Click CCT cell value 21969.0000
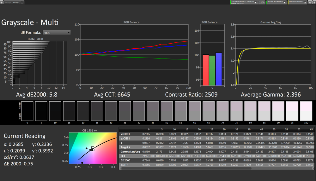316x181 pixels. tap(149, 156)
